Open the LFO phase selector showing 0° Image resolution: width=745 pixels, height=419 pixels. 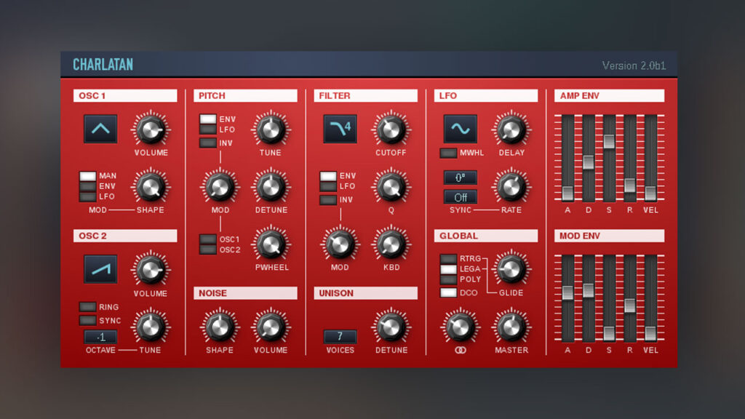(x=459, y=177)
